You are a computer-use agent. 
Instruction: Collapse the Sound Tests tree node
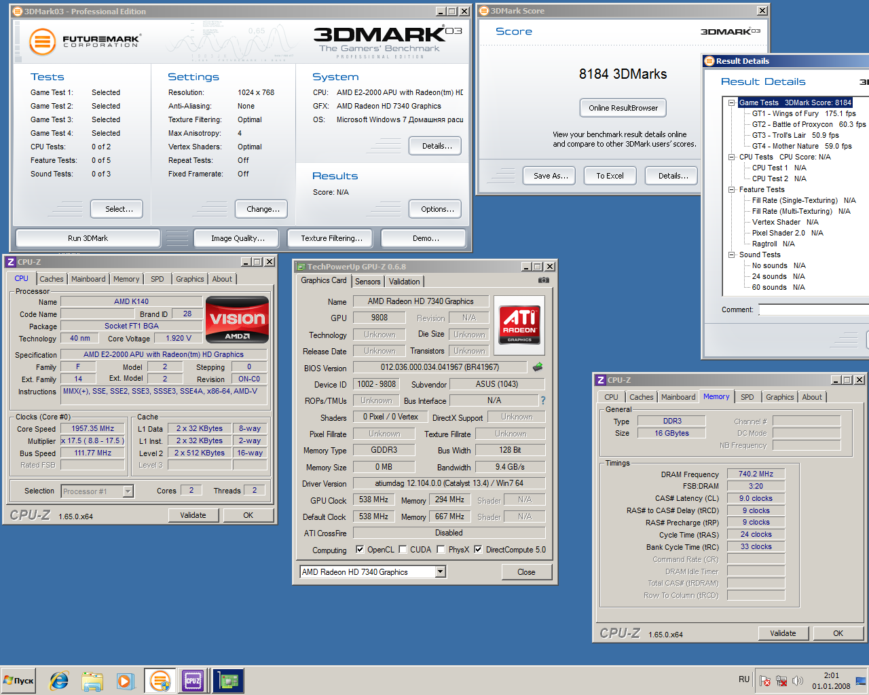(732, 255)
